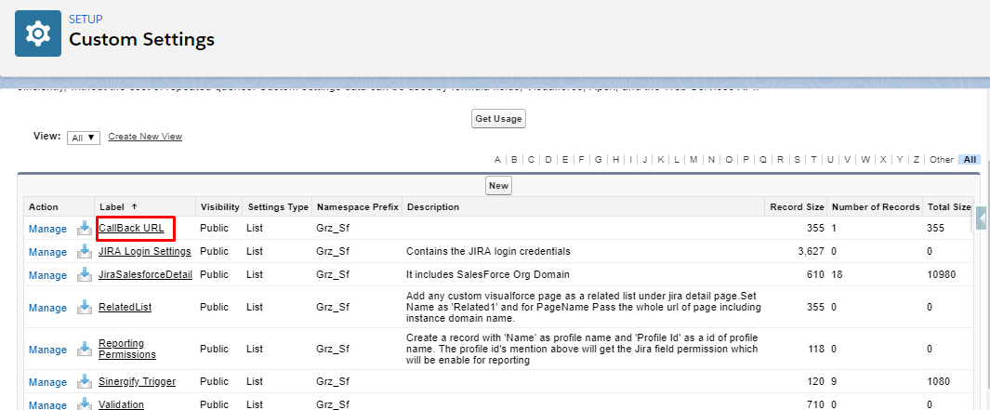
Task: Click the Description column header
Action: [433, 206]
